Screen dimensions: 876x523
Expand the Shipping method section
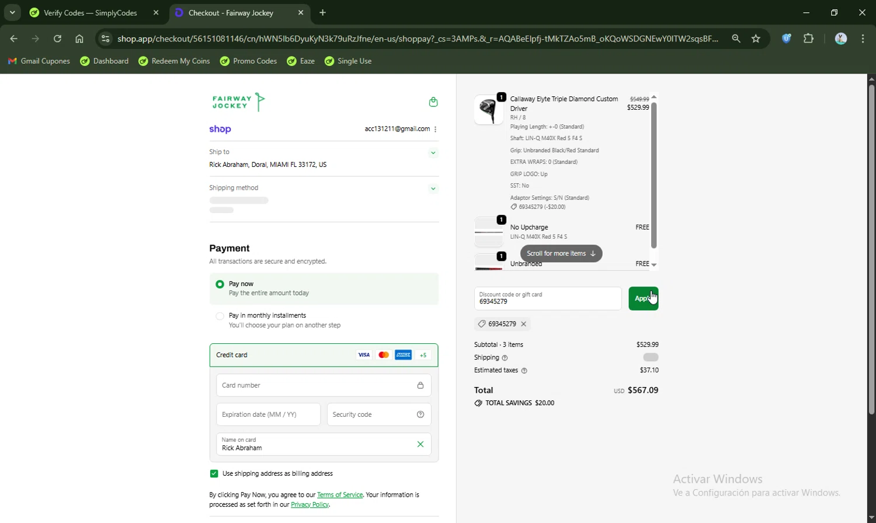[x=433, y=189]
